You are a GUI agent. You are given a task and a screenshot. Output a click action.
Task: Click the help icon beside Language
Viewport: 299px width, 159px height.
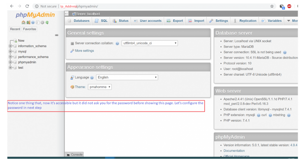click(x=92, y=78)
